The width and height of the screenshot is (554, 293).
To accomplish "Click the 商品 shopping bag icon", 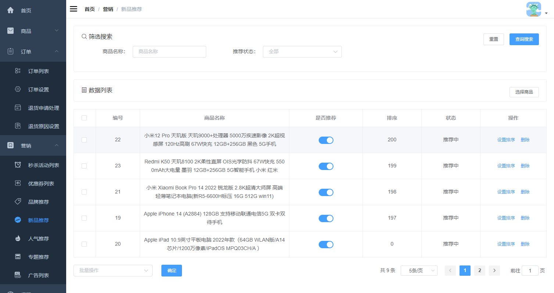I will pyautogui.click(x=11, y=31).
